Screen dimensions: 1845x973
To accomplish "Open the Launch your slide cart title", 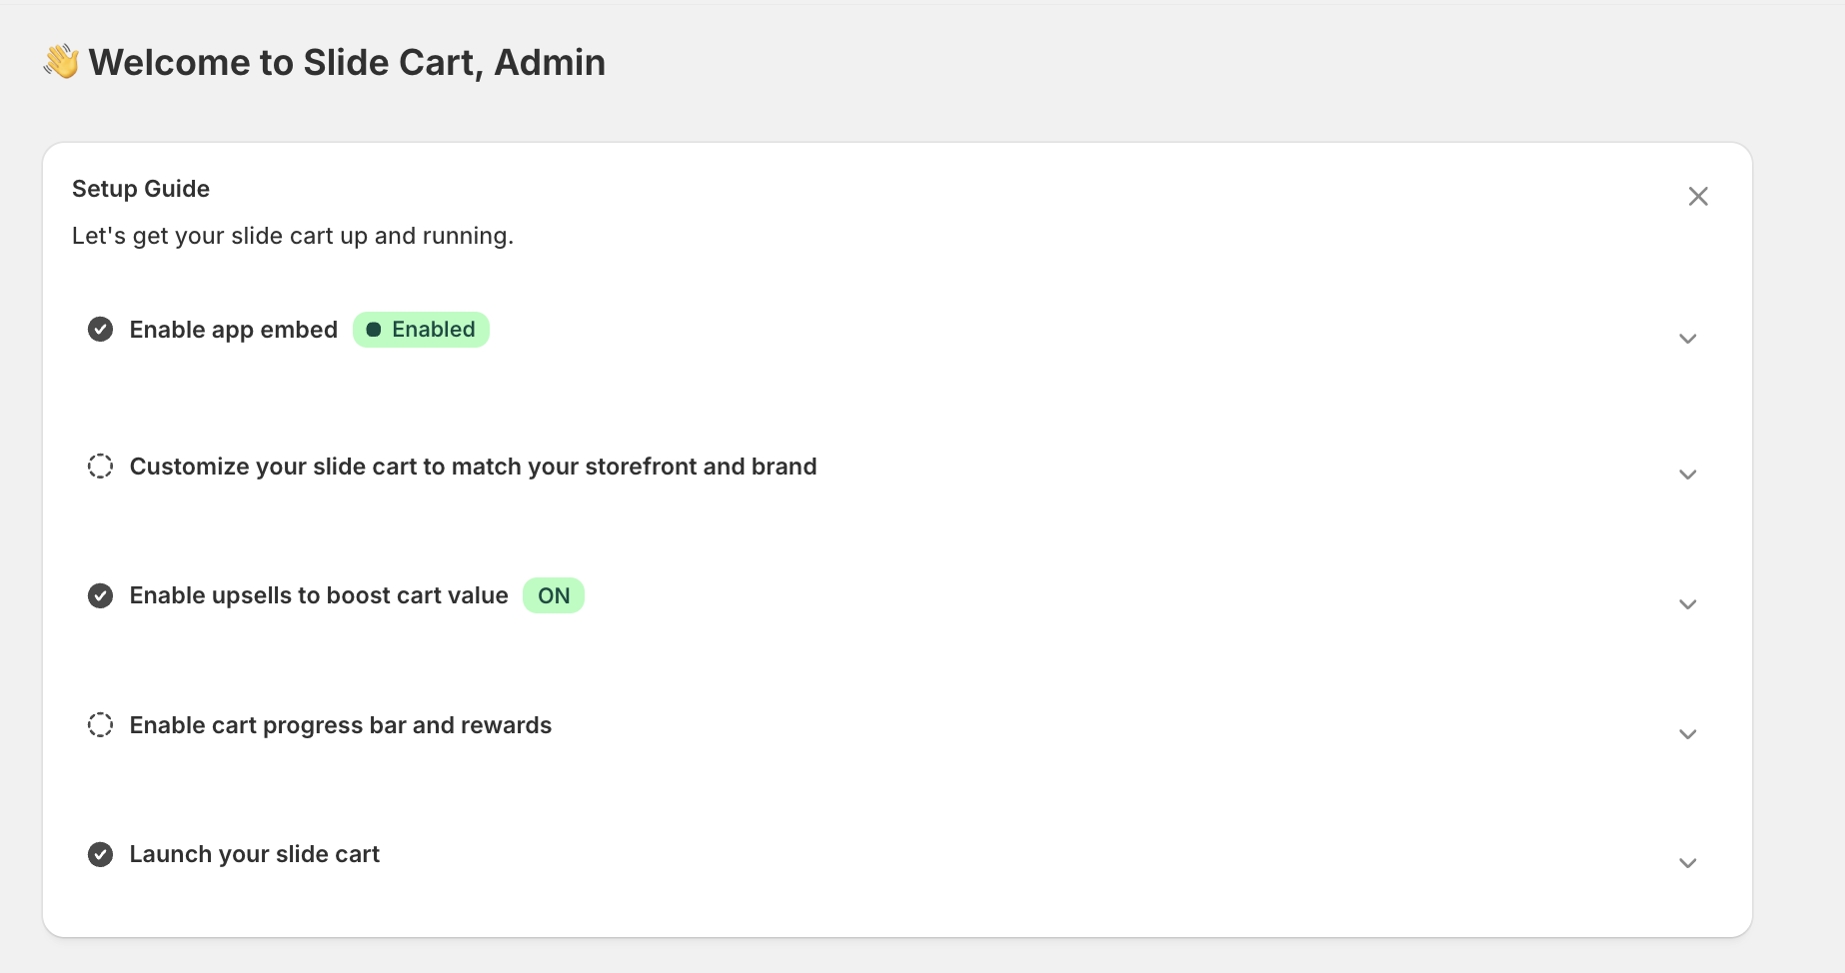I will [255, 855].
